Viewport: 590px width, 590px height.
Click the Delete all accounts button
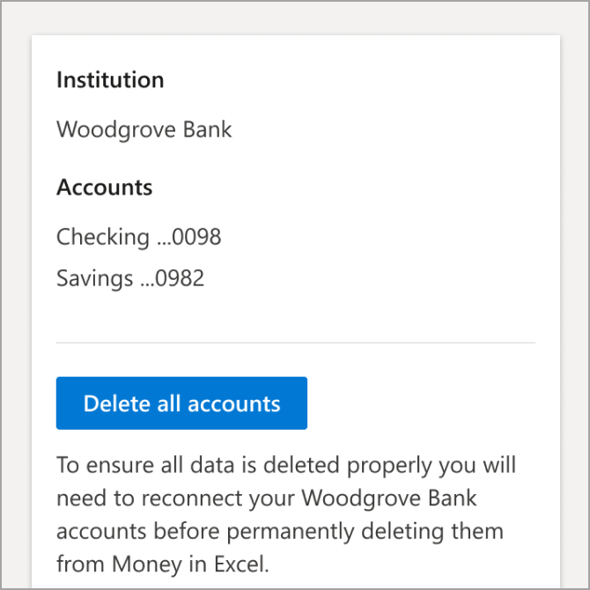[x=181, y=403]
